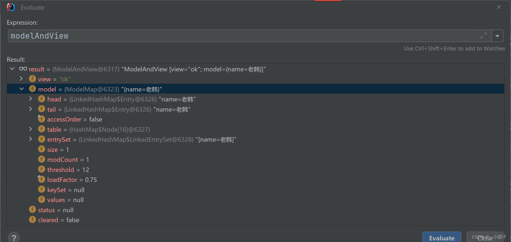Click the LinkedHashMap$LinkedEntrySet@6328 value text
Screen dimensions: 511x242
click(x=136, y=140)
